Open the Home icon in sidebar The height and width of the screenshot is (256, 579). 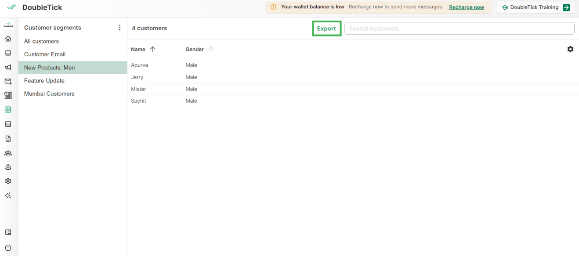pyautogui.click(x=8, y=39)
